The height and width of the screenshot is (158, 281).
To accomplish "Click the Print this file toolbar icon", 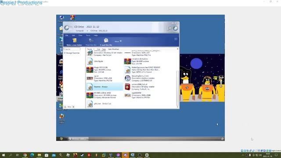I will (x=91, y=40).
